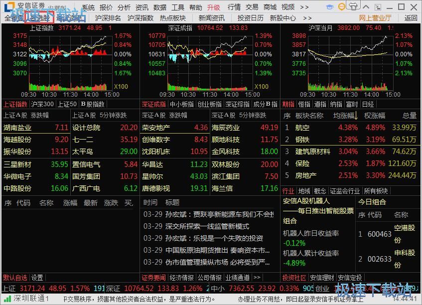Image resolution: width=422 pixels, height=305 pixels.
Task: Switch sector list to 地域 tab
Action: (x=304, y=191)
